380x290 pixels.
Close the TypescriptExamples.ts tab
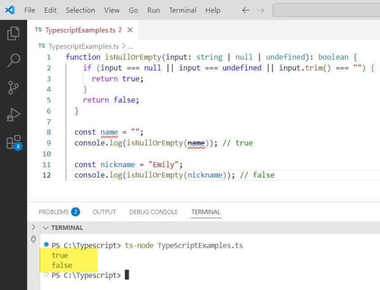point(130,28)
